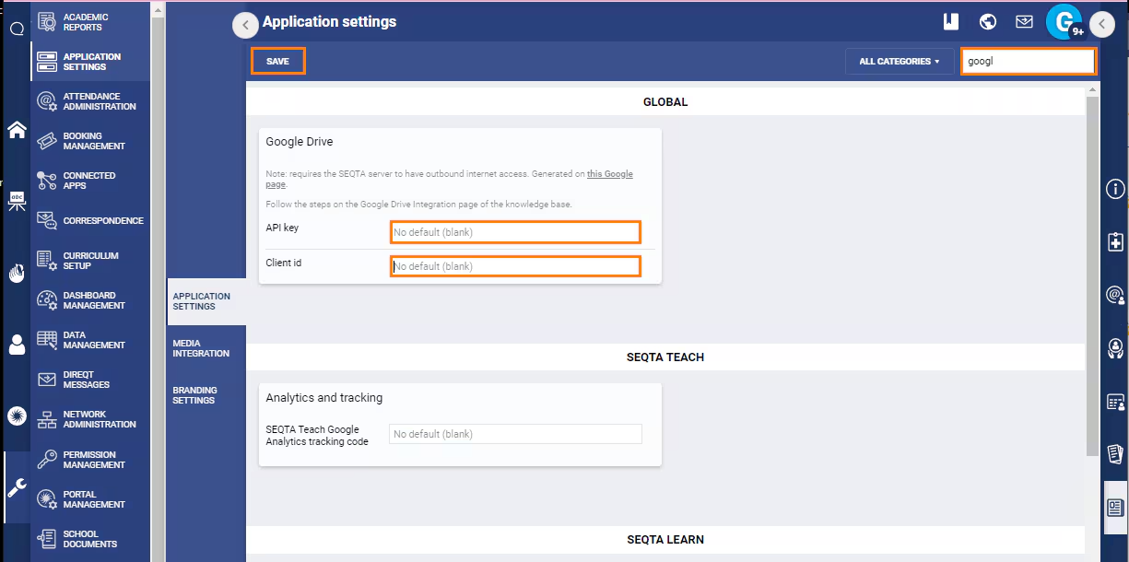Open Connected Apps
The width and height of the screenshot is (1129, 562).
click(90, 181)
